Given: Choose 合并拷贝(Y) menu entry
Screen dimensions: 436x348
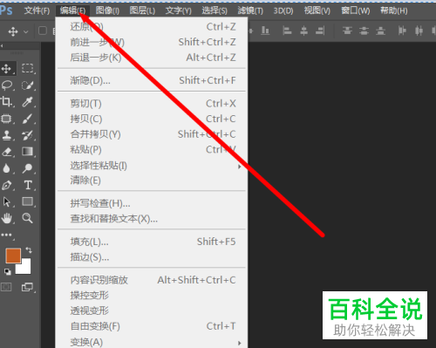Looking at the screenshot, I should (x=152, y=134).
